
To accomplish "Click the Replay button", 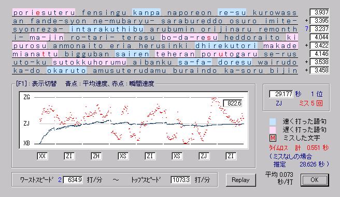I will coord(240,180).
